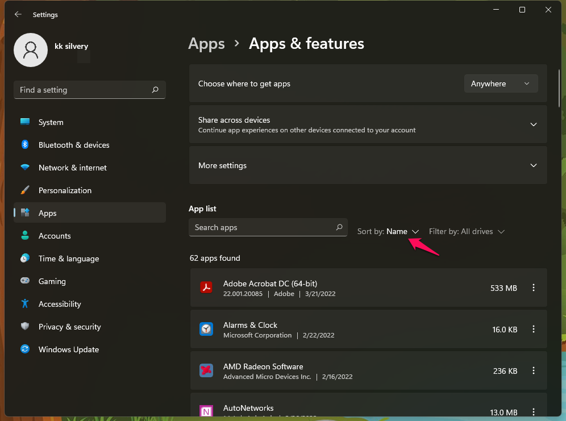Open options menu for Alarms & Clock
Screen dimensions: 566x421
pyautogui.click(x=534, y=329)
